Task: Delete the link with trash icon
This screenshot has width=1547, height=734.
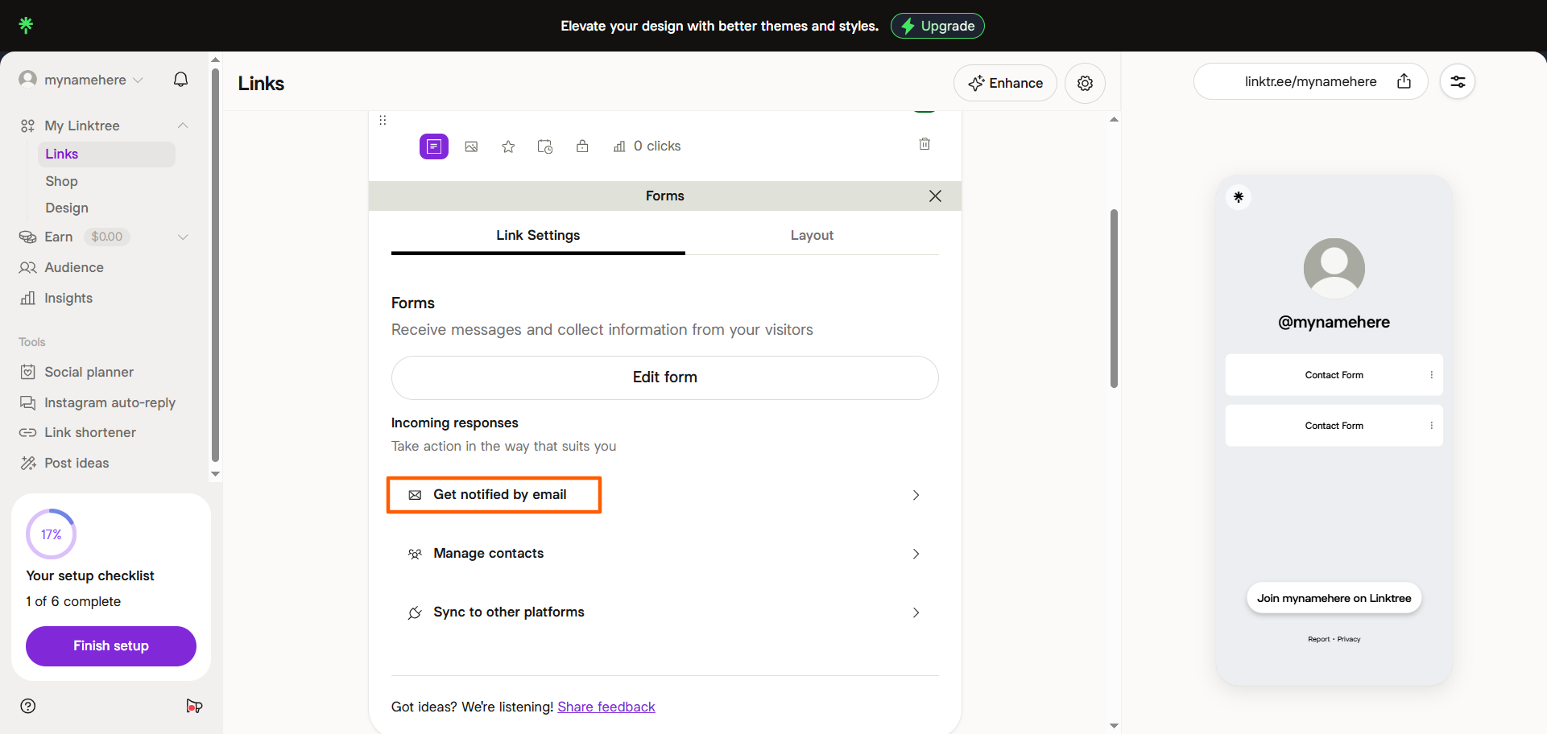Action: (924, 143)
